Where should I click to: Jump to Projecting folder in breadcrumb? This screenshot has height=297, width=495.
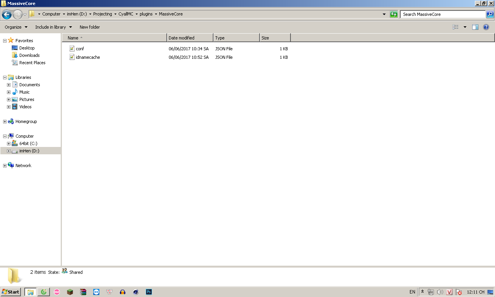[102, 14]
